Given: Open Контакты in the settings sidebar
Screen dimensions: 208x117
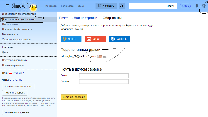Looking at the screenshot, I should (8, 47).
